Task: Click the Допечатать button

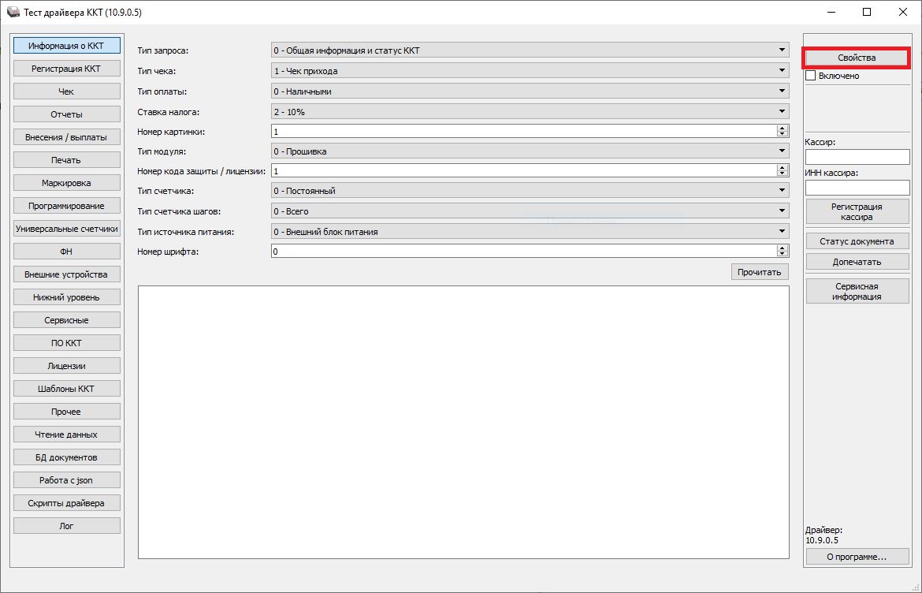Action: click(x=857, y=262)
